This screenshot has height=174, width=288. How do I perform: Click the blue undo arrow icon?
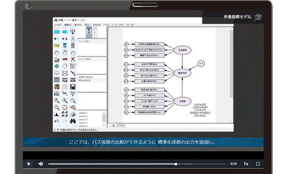57,121
